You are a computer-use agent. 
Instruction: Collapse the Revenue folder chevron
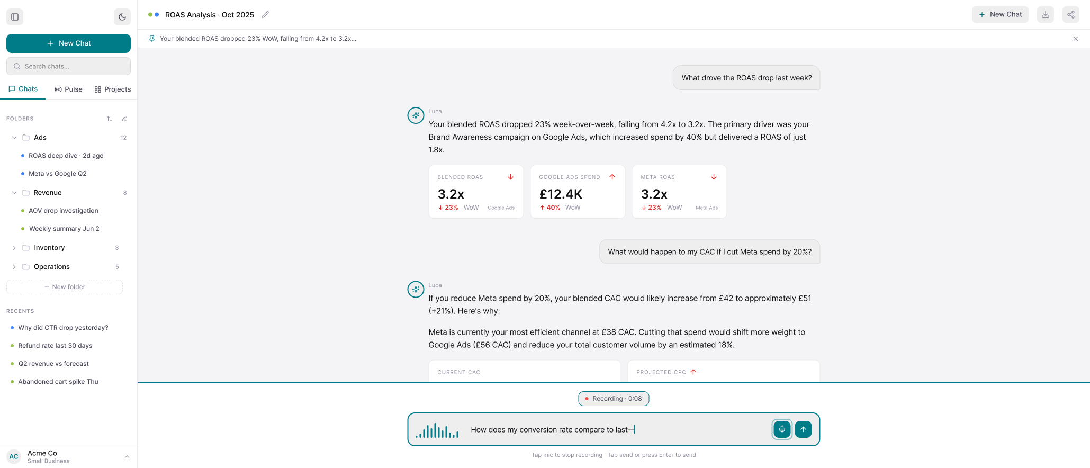coord(14,193)
